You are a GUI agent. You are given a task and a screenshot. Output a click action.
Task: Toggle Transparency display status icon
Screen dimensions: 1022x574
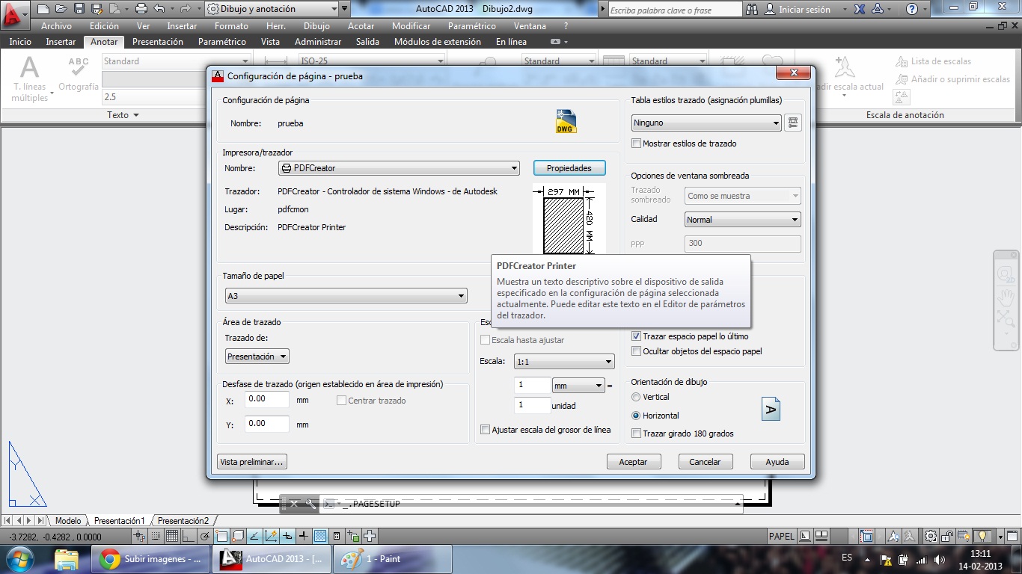click(319, 536)
